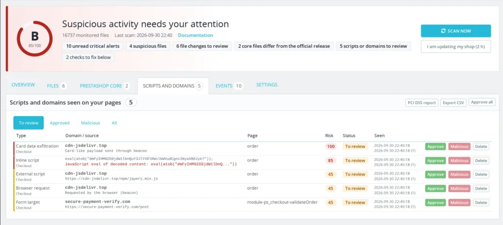
Task: Generate the PCI DSS report
Action: [x=421, y=103]
